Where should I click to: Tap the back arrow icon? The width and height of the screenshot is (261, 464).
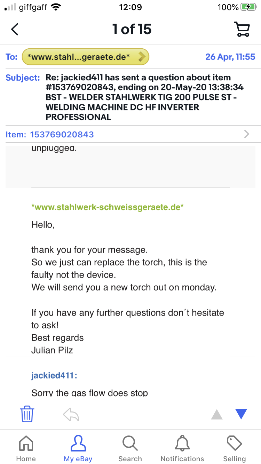click(x=15, y=30)
